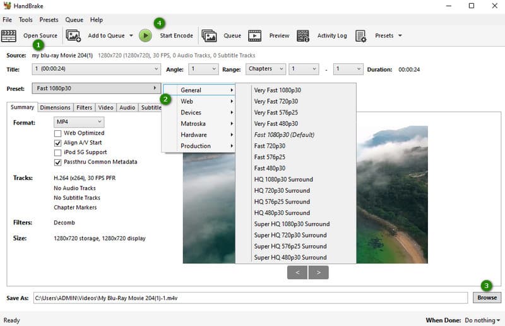Enable the Web Optimized checkbox
Viewport: 505px width, 326px height.
click(58, 133)
